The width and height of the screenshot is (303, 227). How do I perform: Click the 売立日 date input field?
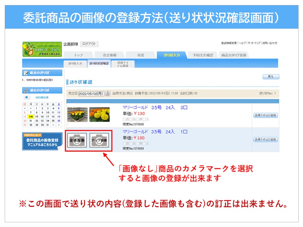click(91, 94)
